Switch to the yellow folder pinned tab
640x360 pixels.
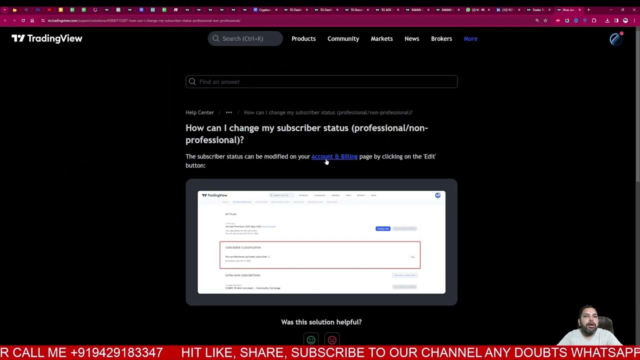[x=14, y=9]
